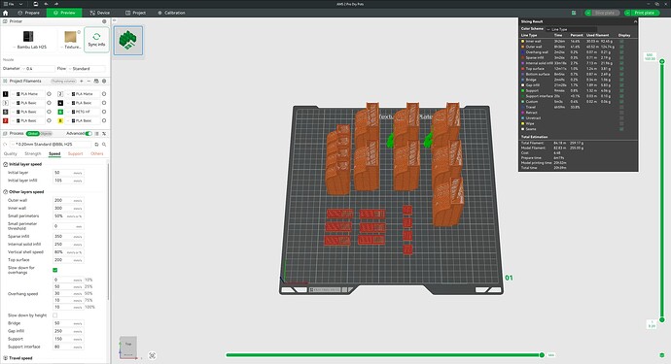Reset process preset changes icon
Viewport: 671px width, 364px height.
tap(5, 145)
